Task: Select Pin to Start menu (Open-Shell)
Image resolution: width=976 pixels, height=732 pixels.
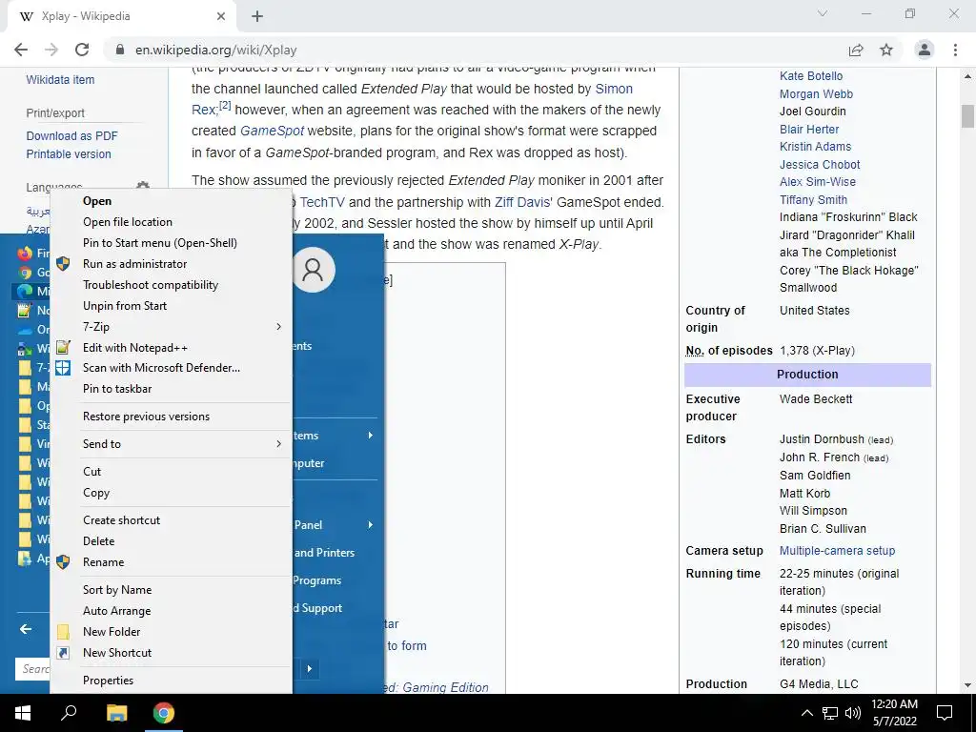Action: [x=172, y=243]
